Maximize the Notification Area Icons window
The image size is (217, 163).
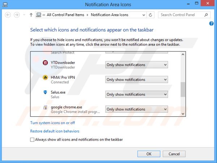click(196, 3)
